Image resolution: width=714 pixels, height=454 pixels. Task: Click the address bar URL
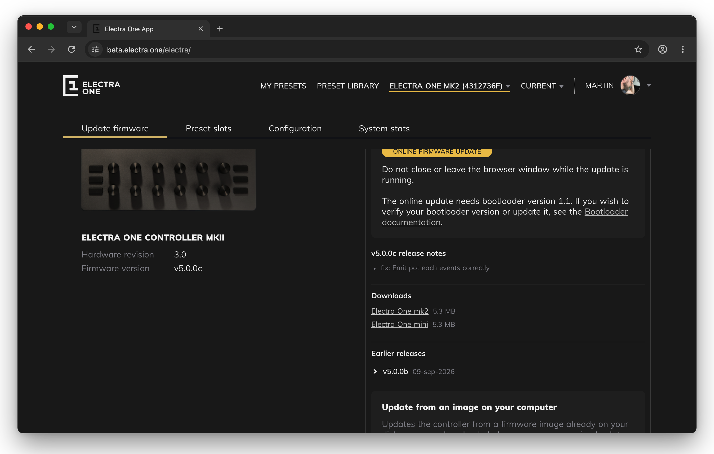click(149, 50)
